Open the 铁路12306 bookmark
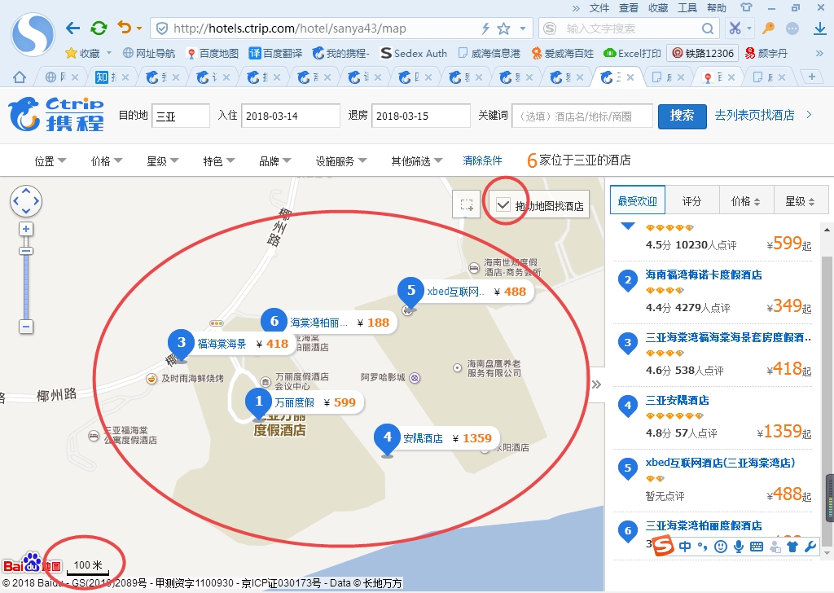 pyautogui.click(x=703, y=53)
